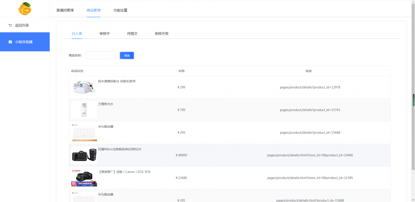Show the 审核失败 sub-tab

[x=161, y=34]
